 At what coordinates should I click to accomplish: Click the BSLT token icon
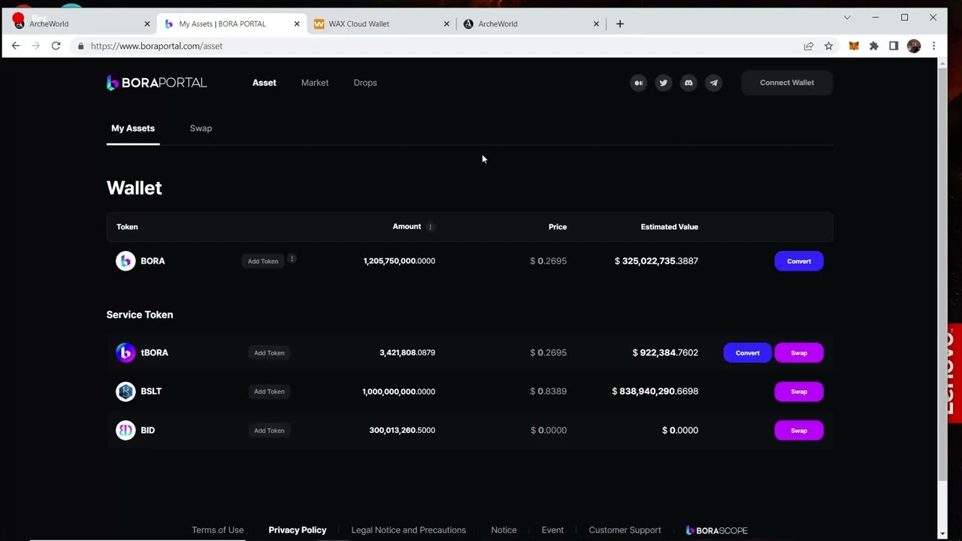(x=126, y=391)
